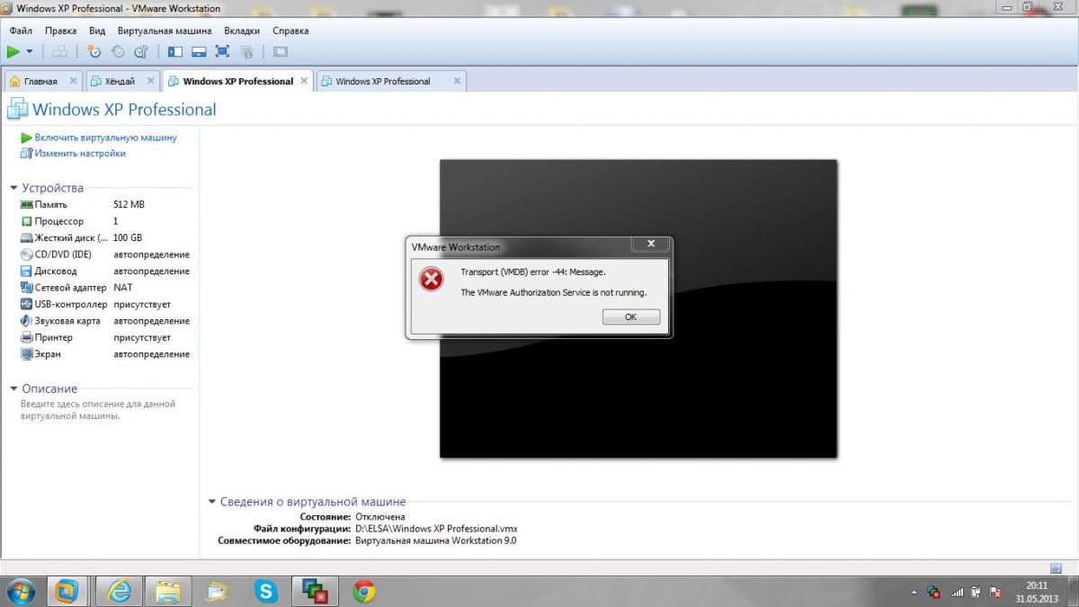Open the Виртуальная машина menu

165,31
